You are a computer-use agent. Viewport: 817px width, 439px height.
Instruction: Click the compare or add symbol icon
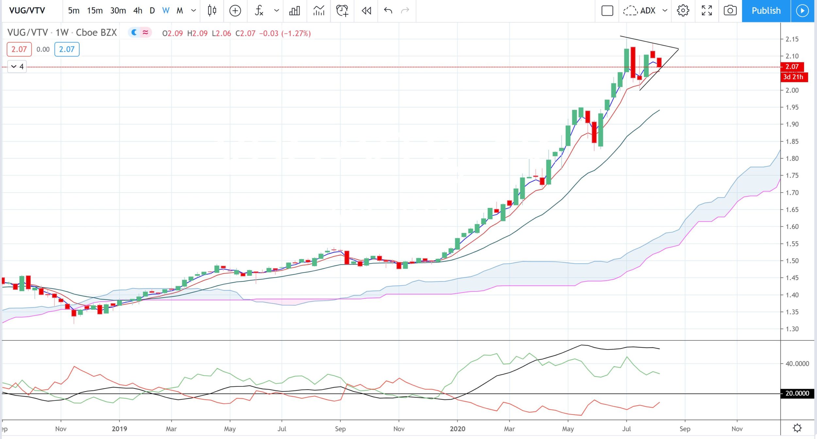point(235,11)
